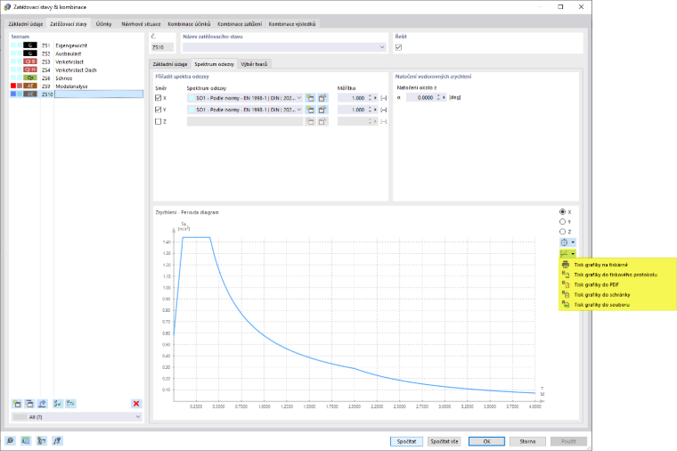Click the OK button

pos(486,441)
